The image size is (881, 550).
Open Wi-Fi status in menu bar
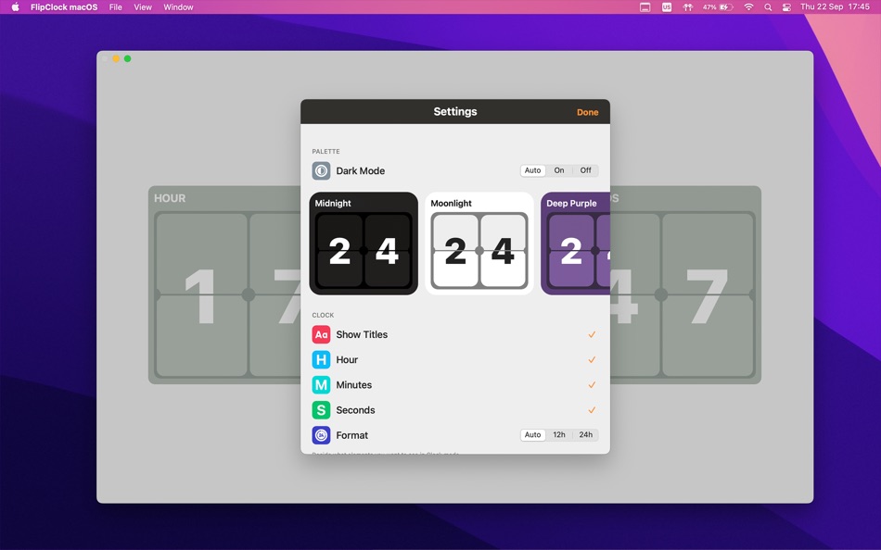coord(748,7)
